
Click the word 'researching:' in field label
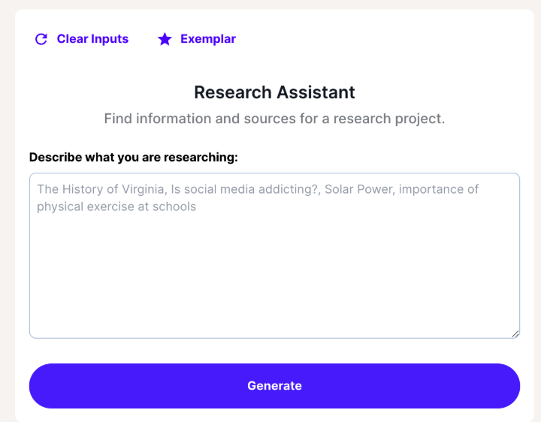pyautogui.click(x=201, y=157)
